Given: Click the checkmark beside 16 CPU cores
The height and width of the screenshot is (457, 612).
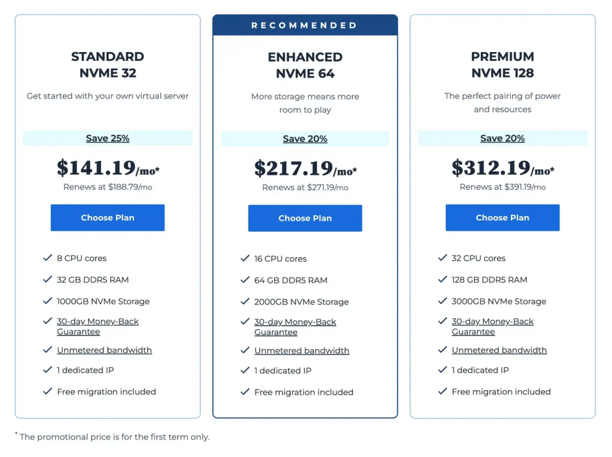Looking at the screenshot, I should point(244,258).
